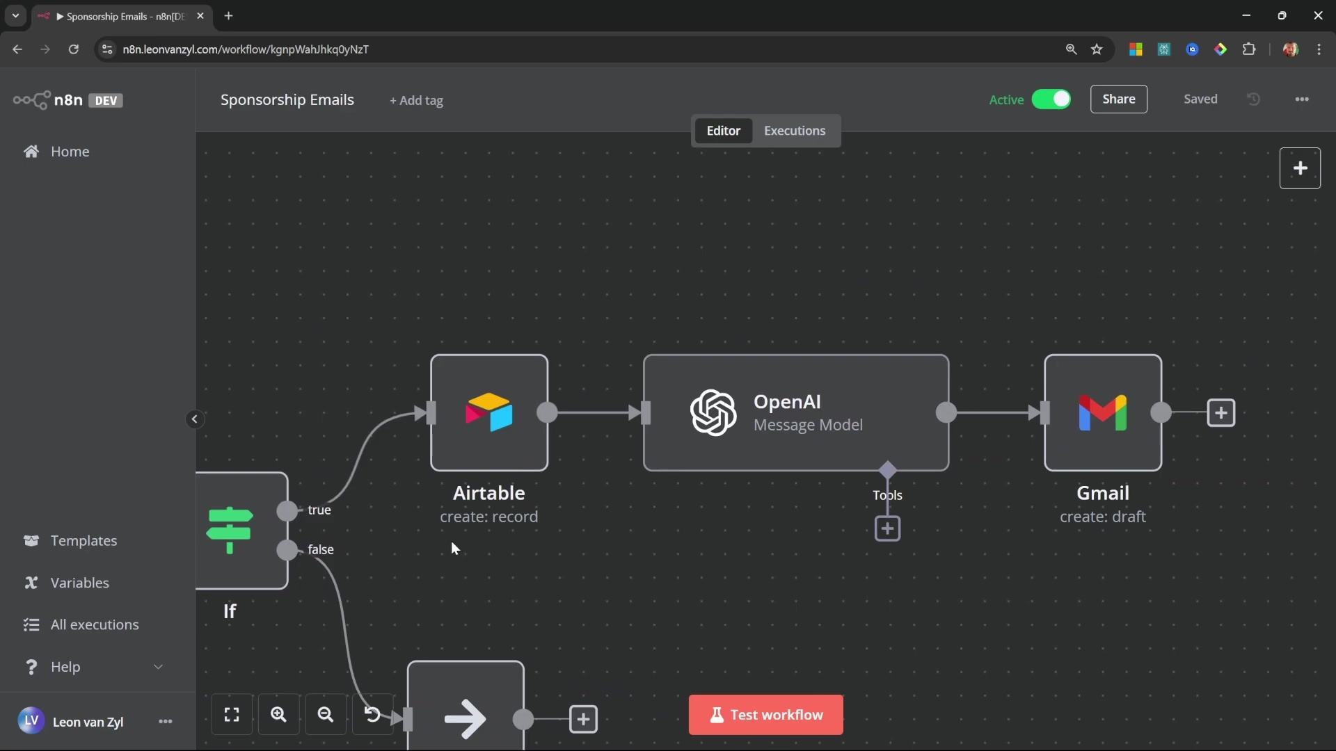Add a tool under OpenAI Tools
The height and width of the screenshot is (751, 1336).
(887, 528)
